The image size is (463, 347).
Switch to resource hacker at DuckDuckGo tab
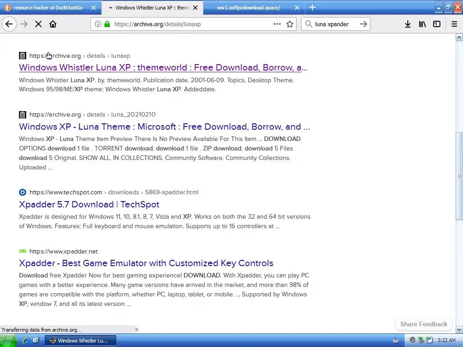click(x=47, y=8)
